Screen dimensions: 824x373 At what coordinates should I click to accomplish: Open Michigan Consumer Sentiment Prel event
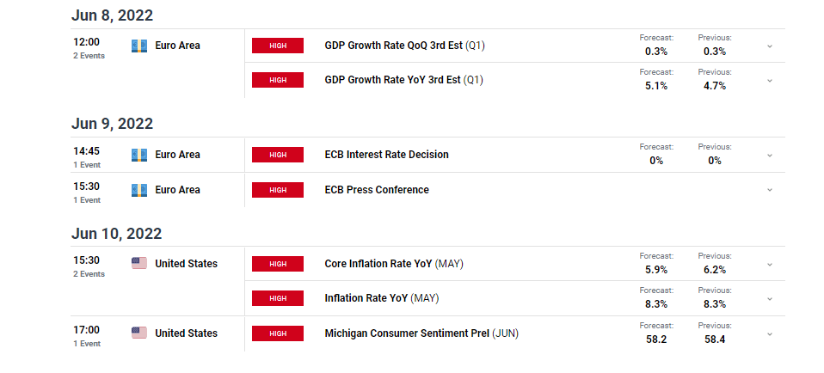click(421, 333)
